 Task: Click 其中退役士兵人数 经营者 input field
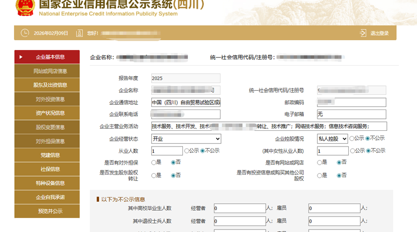click(240, 221)
